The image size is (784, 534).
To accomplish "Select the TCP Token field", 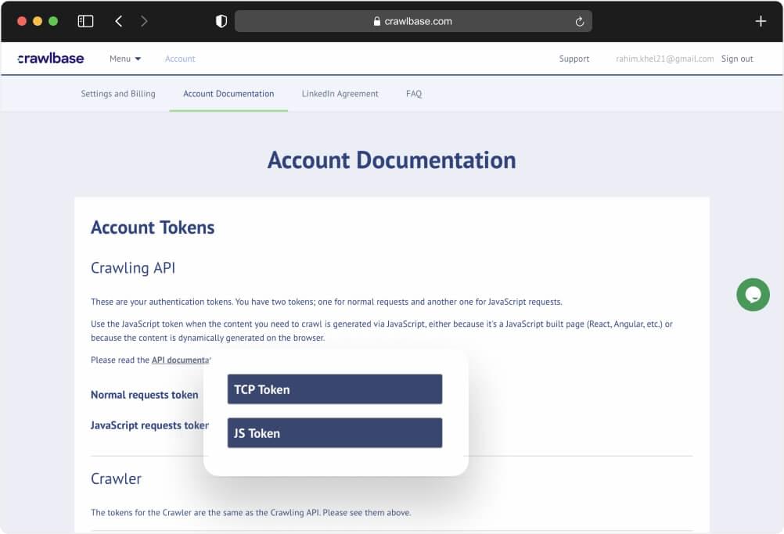I will [x=334, y=389].
